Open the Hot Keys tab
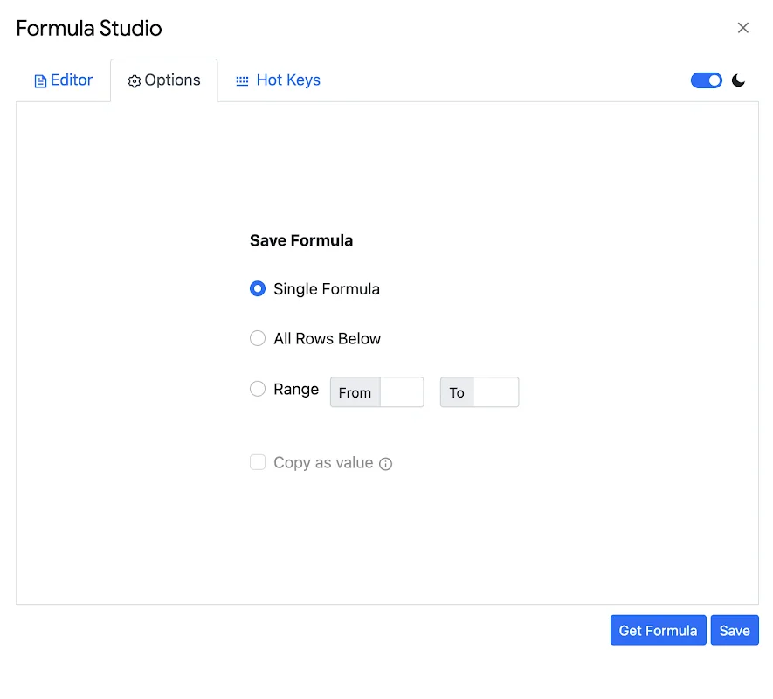Viewport: 773px width, 699px height. pos(288,80)
